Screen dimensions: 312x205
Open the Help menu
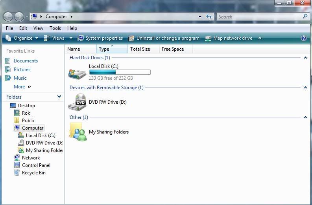click(x=72, y=28)
